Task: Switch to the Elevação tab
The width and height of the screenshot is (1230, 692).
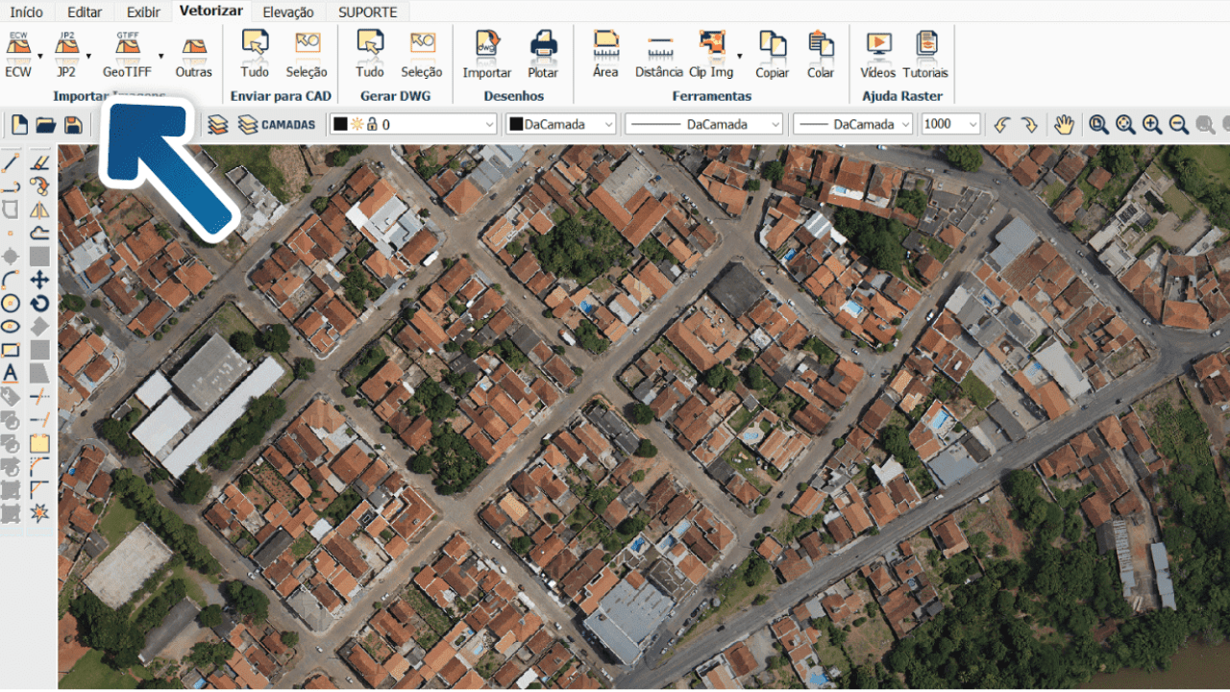Action: click(x=287, y=12)
